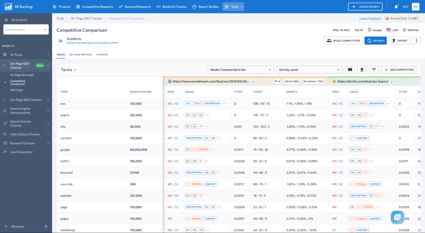Open the Mode: Common term list dropdown
The image size is (425, 233).
(241, 70)
